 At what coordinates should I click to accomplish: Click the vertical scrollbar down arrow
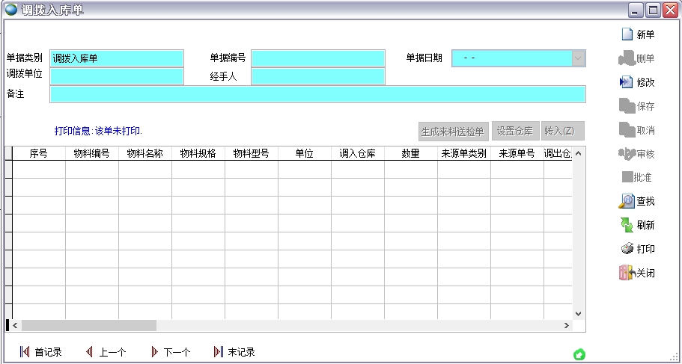pos(578,314)
